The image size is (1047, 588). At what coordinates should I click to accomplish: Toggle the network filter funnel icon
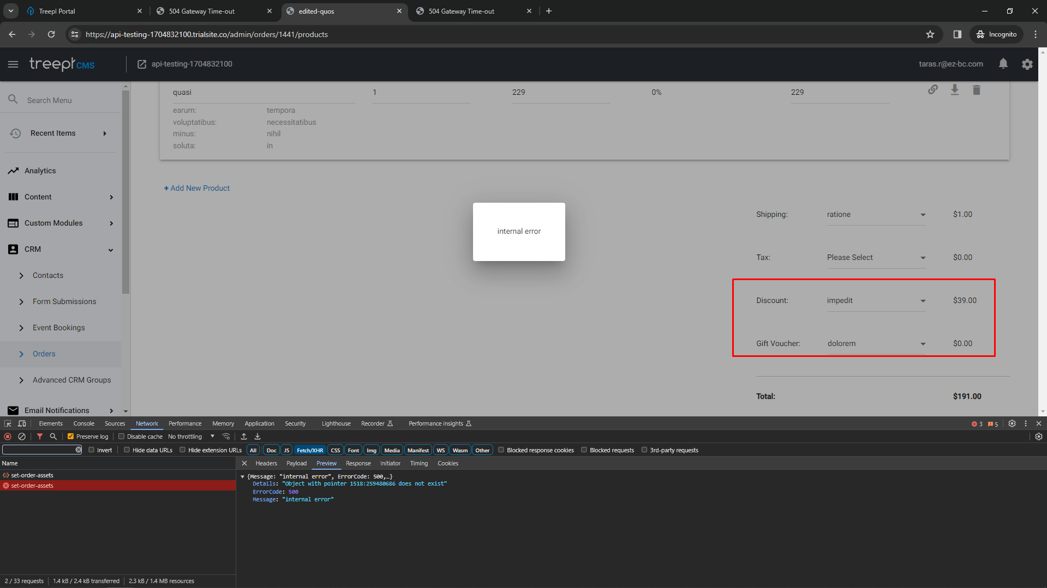pos(40,437)
